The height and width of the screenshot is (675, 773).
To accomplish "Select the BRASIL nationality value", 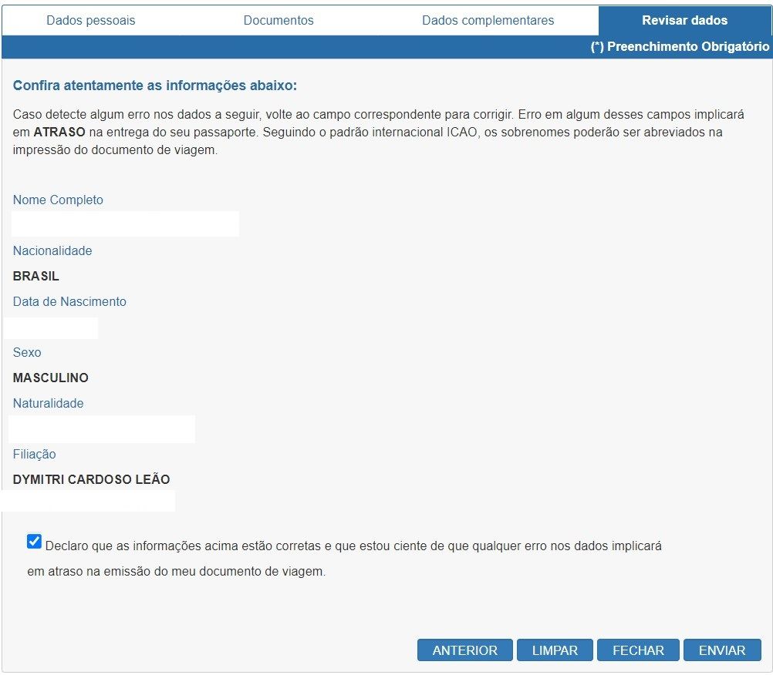I will pyautogui.click(x=36, y=277).
